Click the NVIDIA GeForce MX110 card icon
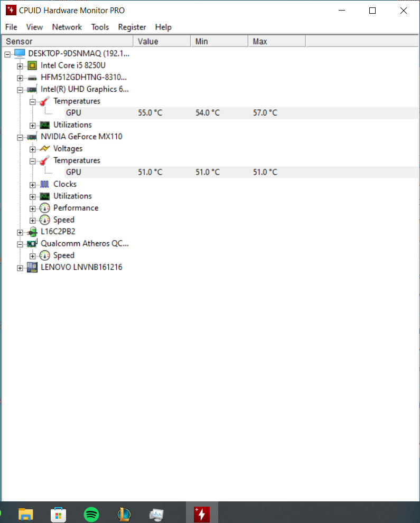The height and width of the screenshot is (523, 420). tap(32, 137)
